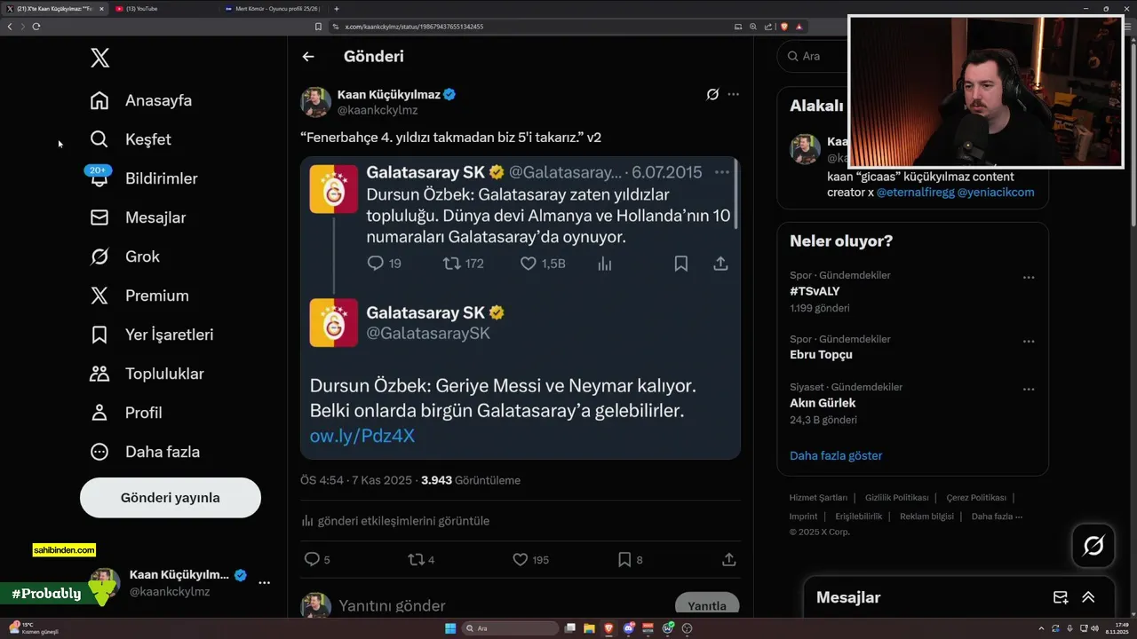The width and height of the screenshot is (1137, 639).
Task: Click the Topluluklar communities icon
Action: (99, 374)
